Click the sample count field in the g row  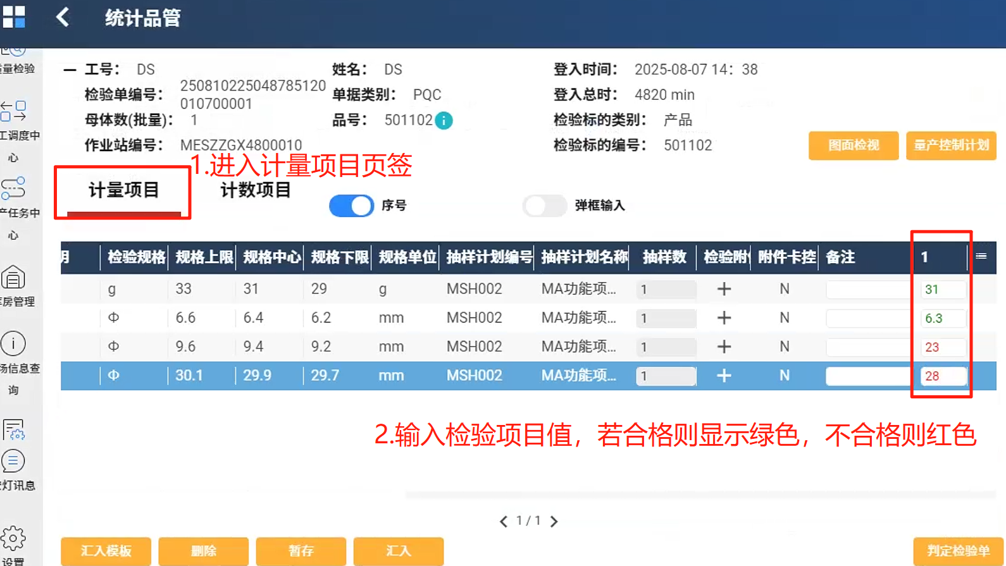coord(666,290)
